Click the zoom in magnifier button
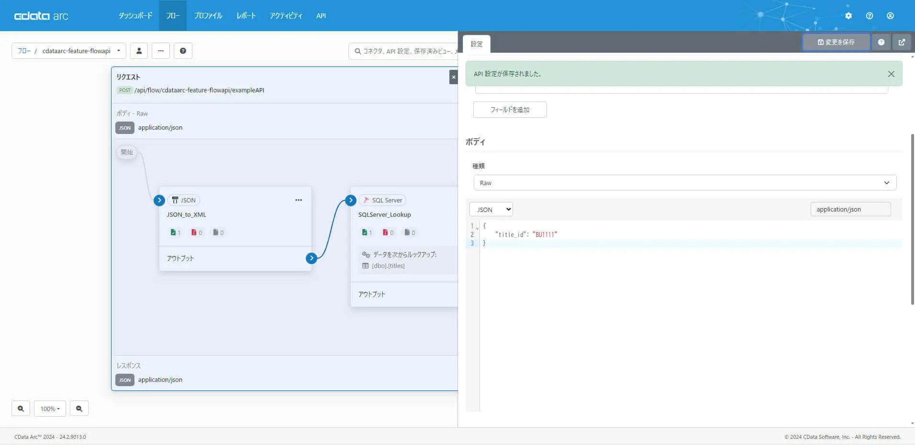The width and height of the screenshot is (915, 445). (21, 409)
